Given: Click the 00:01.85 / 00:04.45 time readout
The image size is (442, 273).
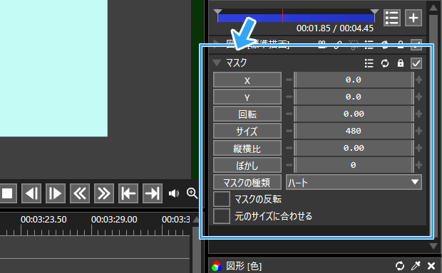Looking at the screenshot, I should pos(335,28).
